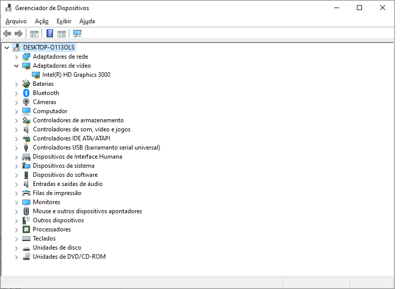Image resolution: width=414 pixels, height=289 pixels.
Task: Select the Dispositivos do software label
Action: 65,175
